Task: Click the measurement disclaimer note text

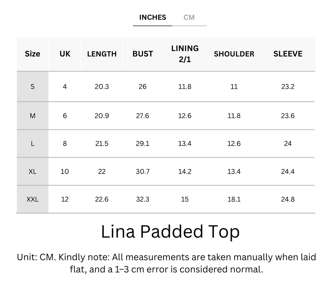Action: click(x=166, y=263)
